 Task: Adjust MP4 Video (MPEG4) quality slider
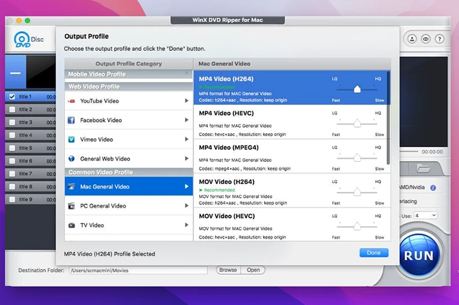pos(357,158)
